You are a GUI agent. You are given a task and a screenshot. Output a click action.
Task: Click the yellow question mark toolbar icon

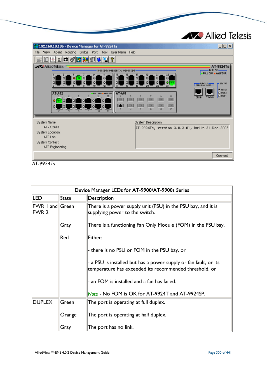point(112,60)
